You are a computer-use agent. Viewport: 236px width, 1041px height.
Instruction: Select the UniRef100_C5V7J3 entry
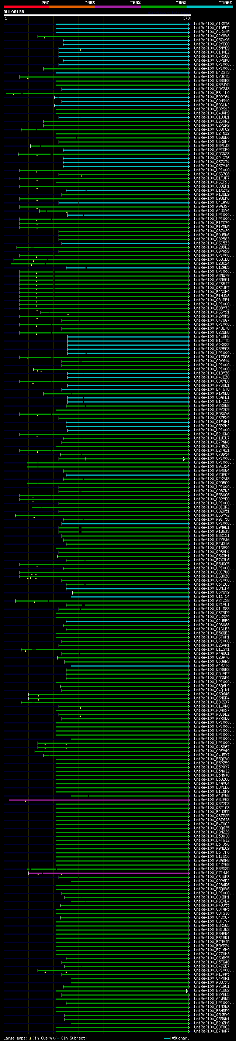click(x=211, y=89)
